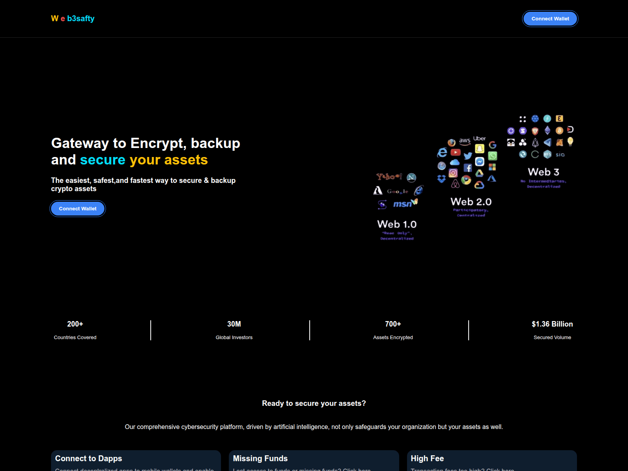
Task: Click the orange Bitcoin icon
Action: click(x=559, y=130)
